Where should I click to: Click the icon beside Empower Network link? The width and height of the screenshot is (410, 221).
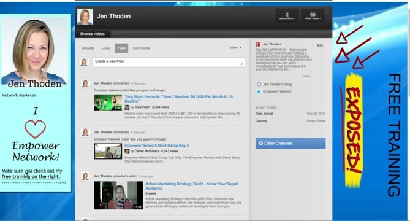(x=259, y=91)
